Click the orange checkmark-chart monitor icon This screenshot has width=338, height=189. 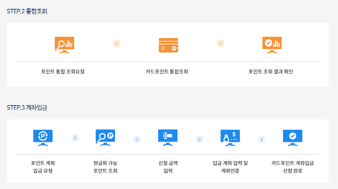click(272, 45)
